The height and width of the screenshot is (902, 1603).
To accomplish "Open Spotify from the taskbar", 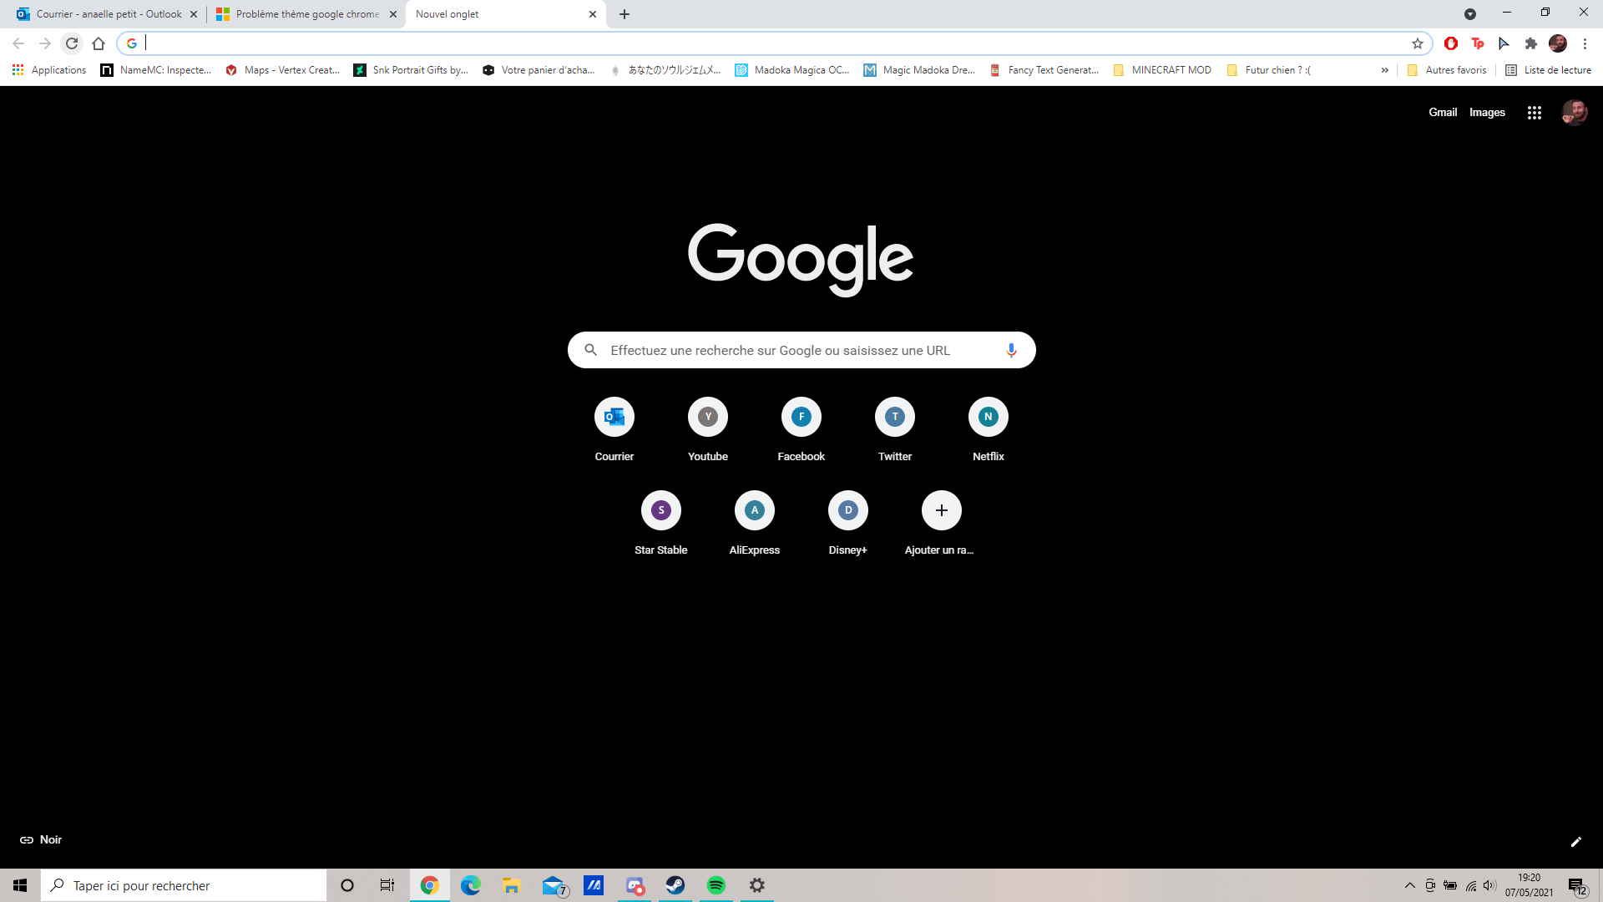I will (716, 885).
